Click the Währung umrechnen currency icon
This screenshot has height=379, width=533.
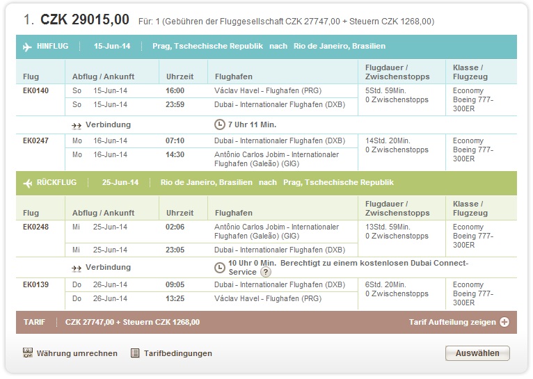[28, 353]
